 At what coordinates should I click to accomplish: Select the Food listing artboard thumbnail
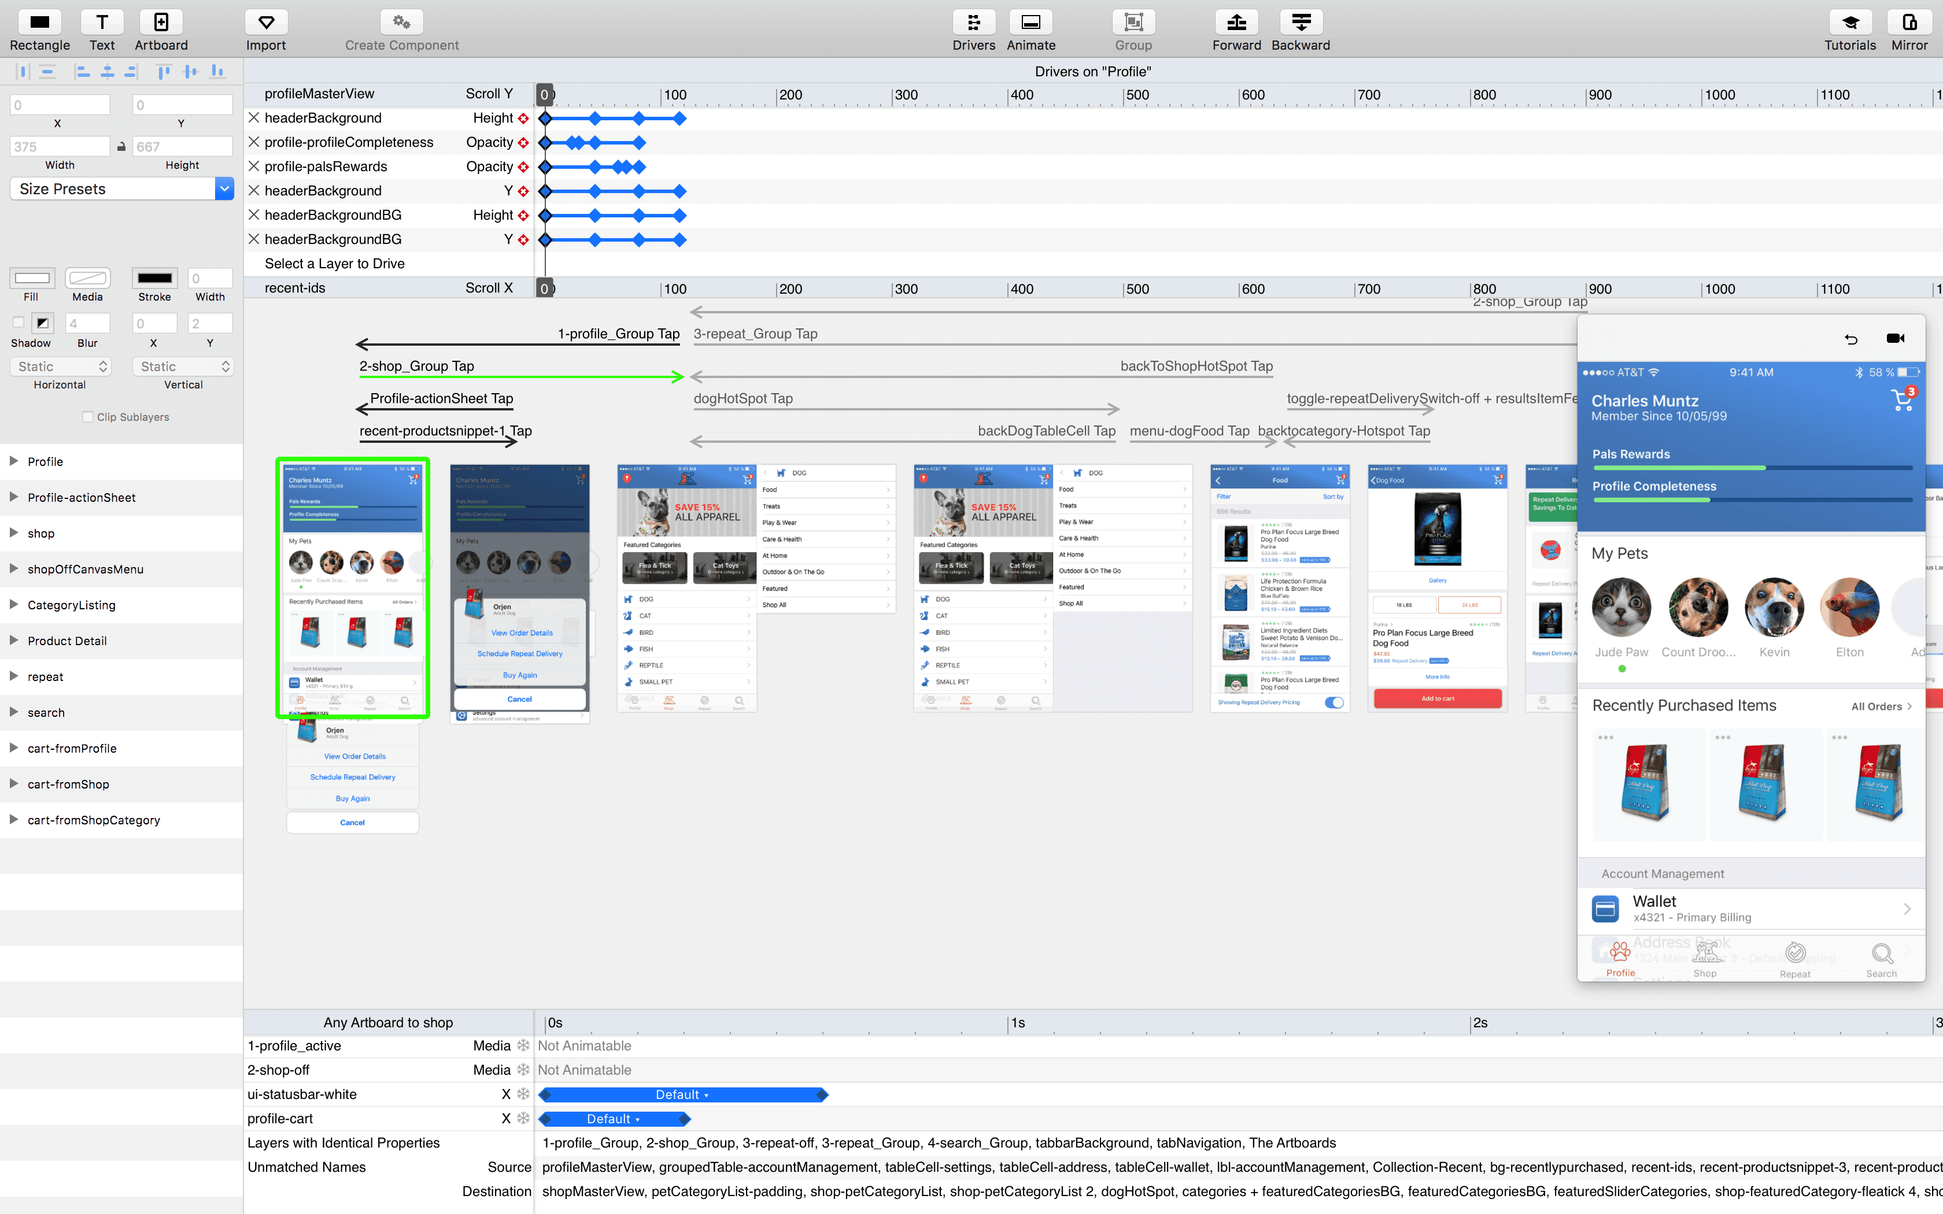tap(1280, 589)
